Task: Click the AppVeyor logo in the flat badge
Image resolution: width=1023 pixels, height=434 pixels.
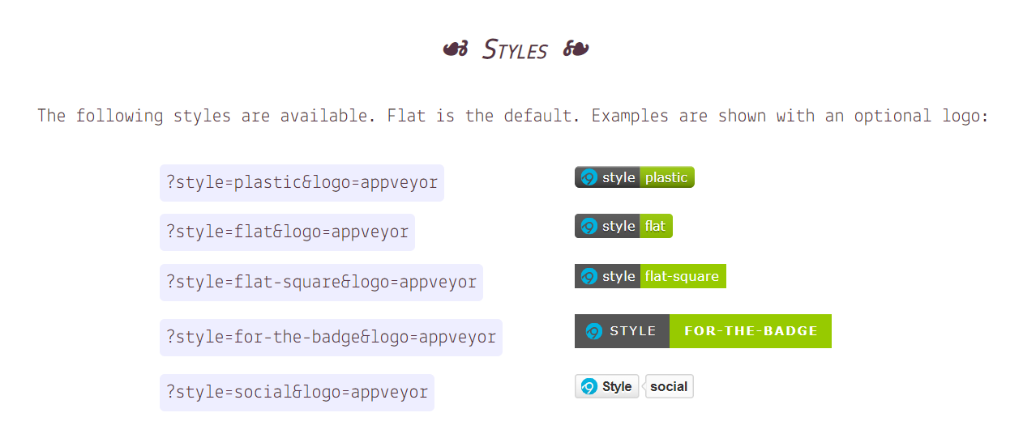Action: click(589, 226)
